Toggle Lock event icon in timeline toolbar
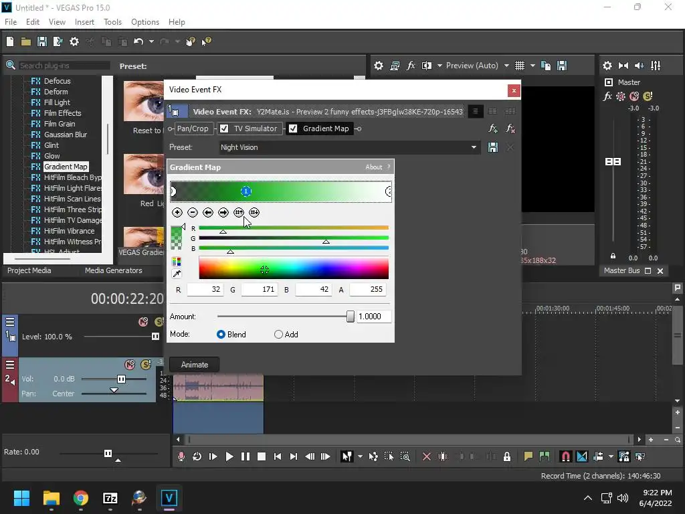Screen dimensions: 685x514 tap(507, 456)
